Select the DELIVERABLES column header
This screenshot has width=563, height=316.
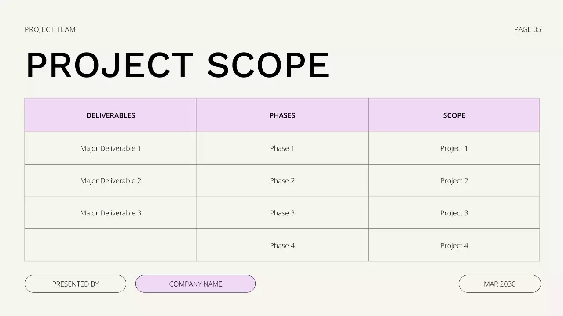(111, 115)
